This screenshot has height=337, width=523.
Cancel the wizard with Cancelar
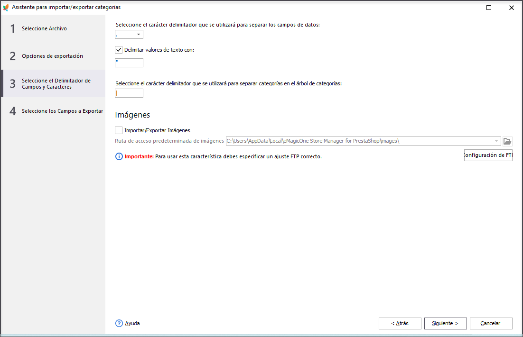pos(491,323)
